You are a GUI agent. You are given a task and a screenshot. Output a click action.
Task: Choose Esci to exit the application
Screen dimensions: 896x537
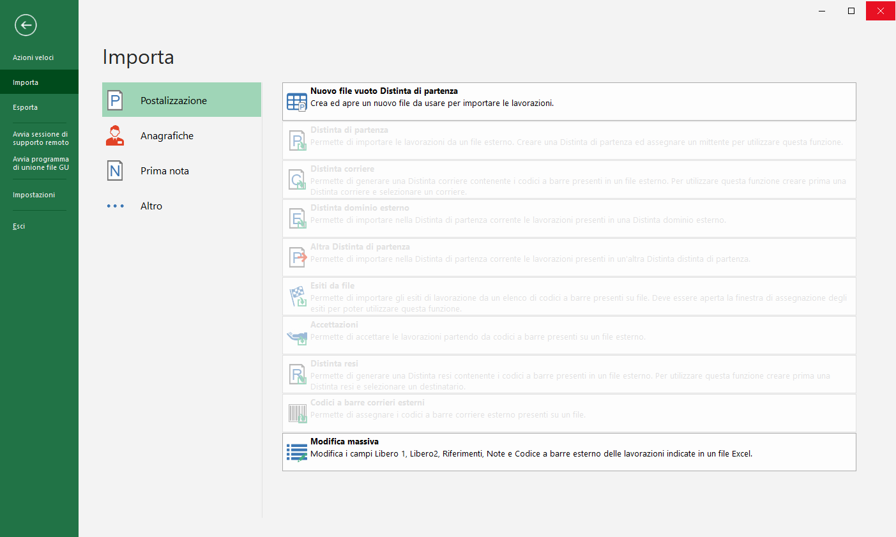19,226
